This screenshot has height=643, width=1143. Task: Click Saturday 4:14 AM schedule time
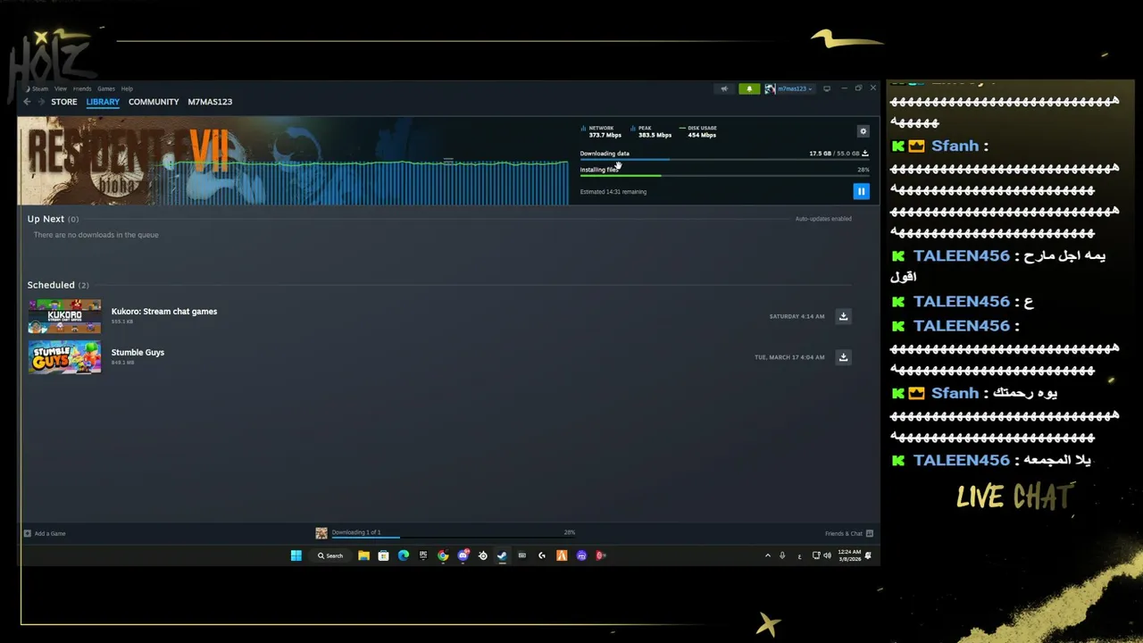click(797, 316)
